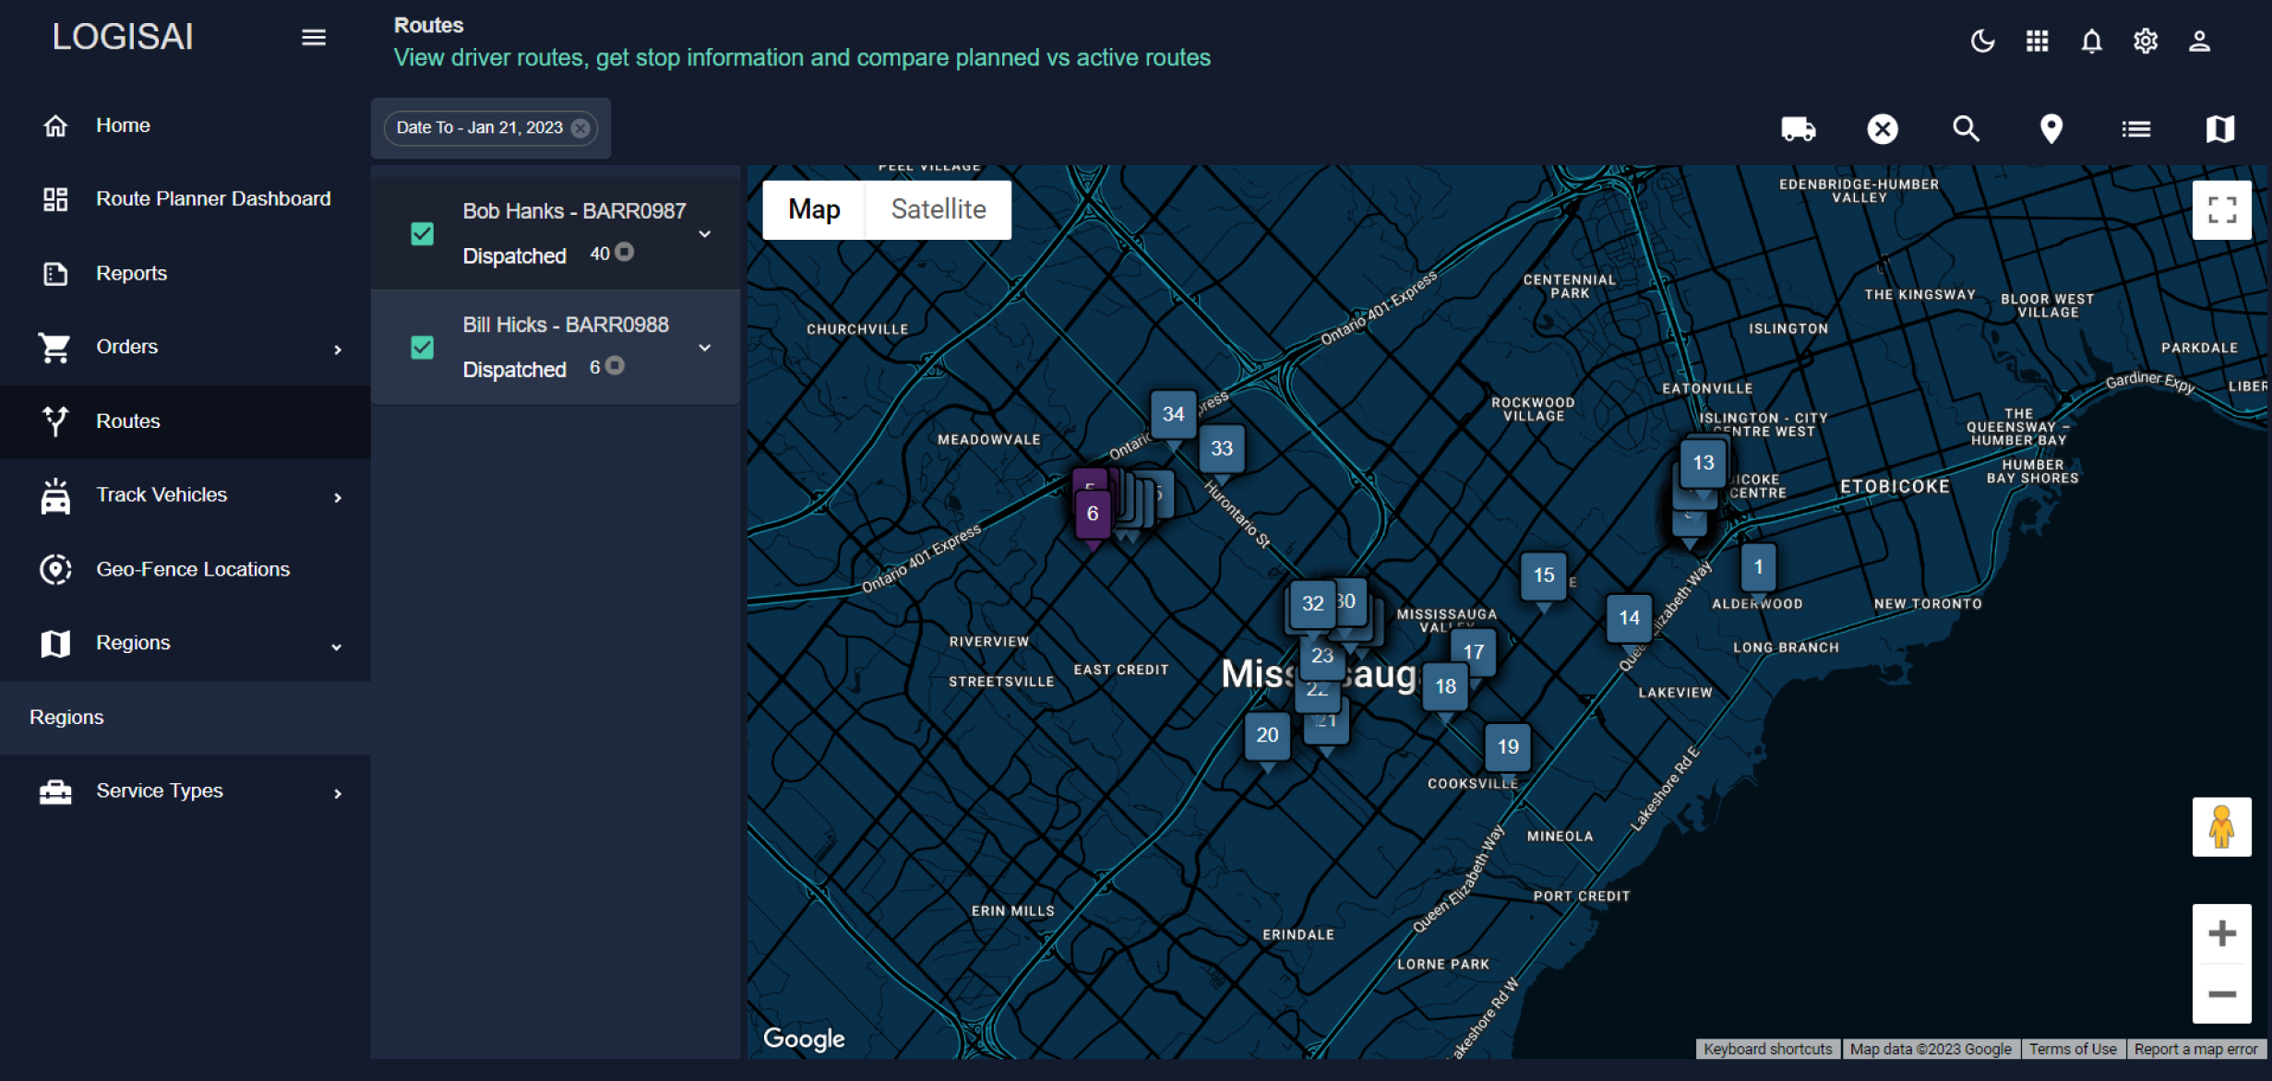Uncheck Bill Hicks BARR0988 route checkbox
Screen dimensions: 2272x1081
(423, 348)
